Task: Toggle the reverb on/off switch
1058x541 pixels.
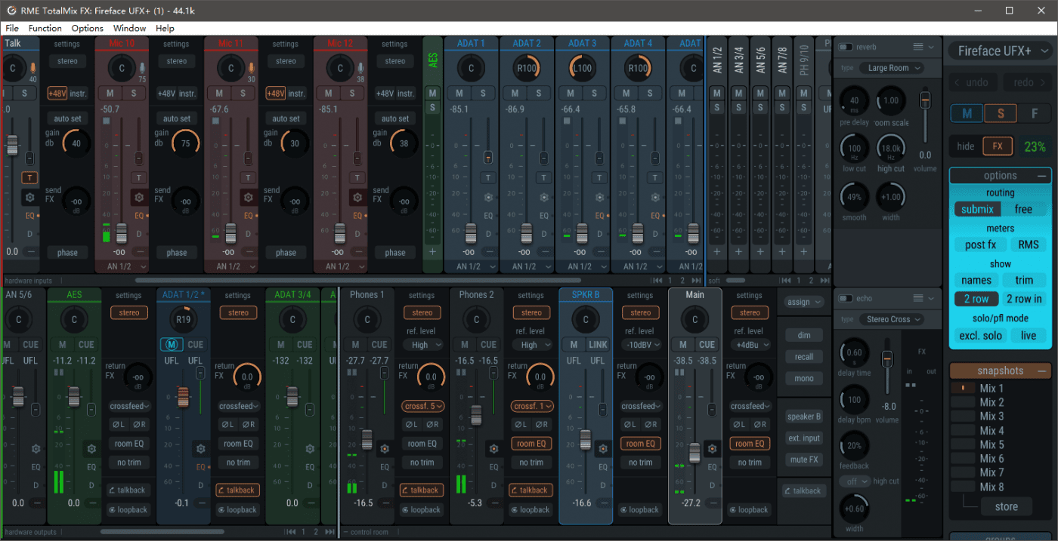Action: [x=846, y=47]
